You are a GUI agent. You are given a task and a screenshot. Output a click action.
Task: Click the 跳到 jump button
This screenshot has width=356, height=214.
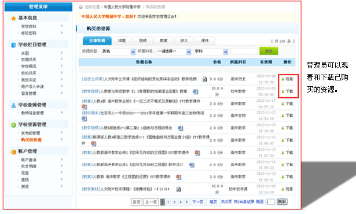pos(282,201)
